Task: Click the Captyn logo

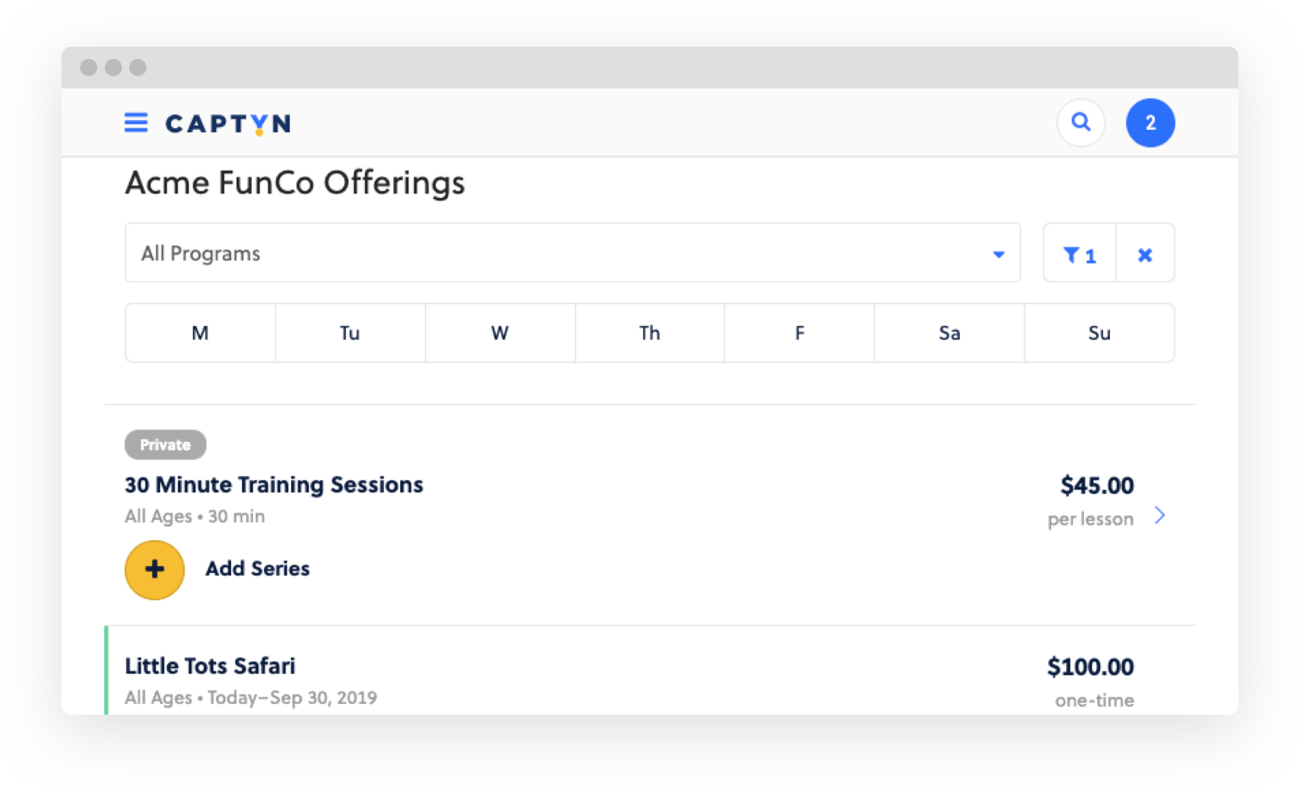Action: [228, 124]
